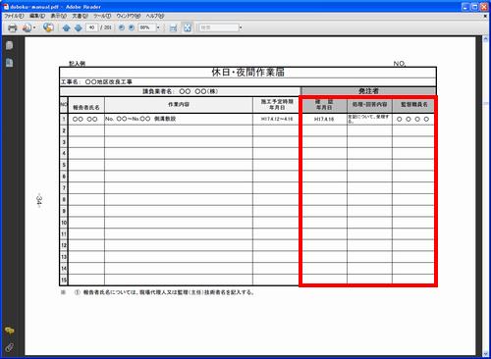Click the page number input field
Viewport: 491px width, 359px height.
pos(91,27)
